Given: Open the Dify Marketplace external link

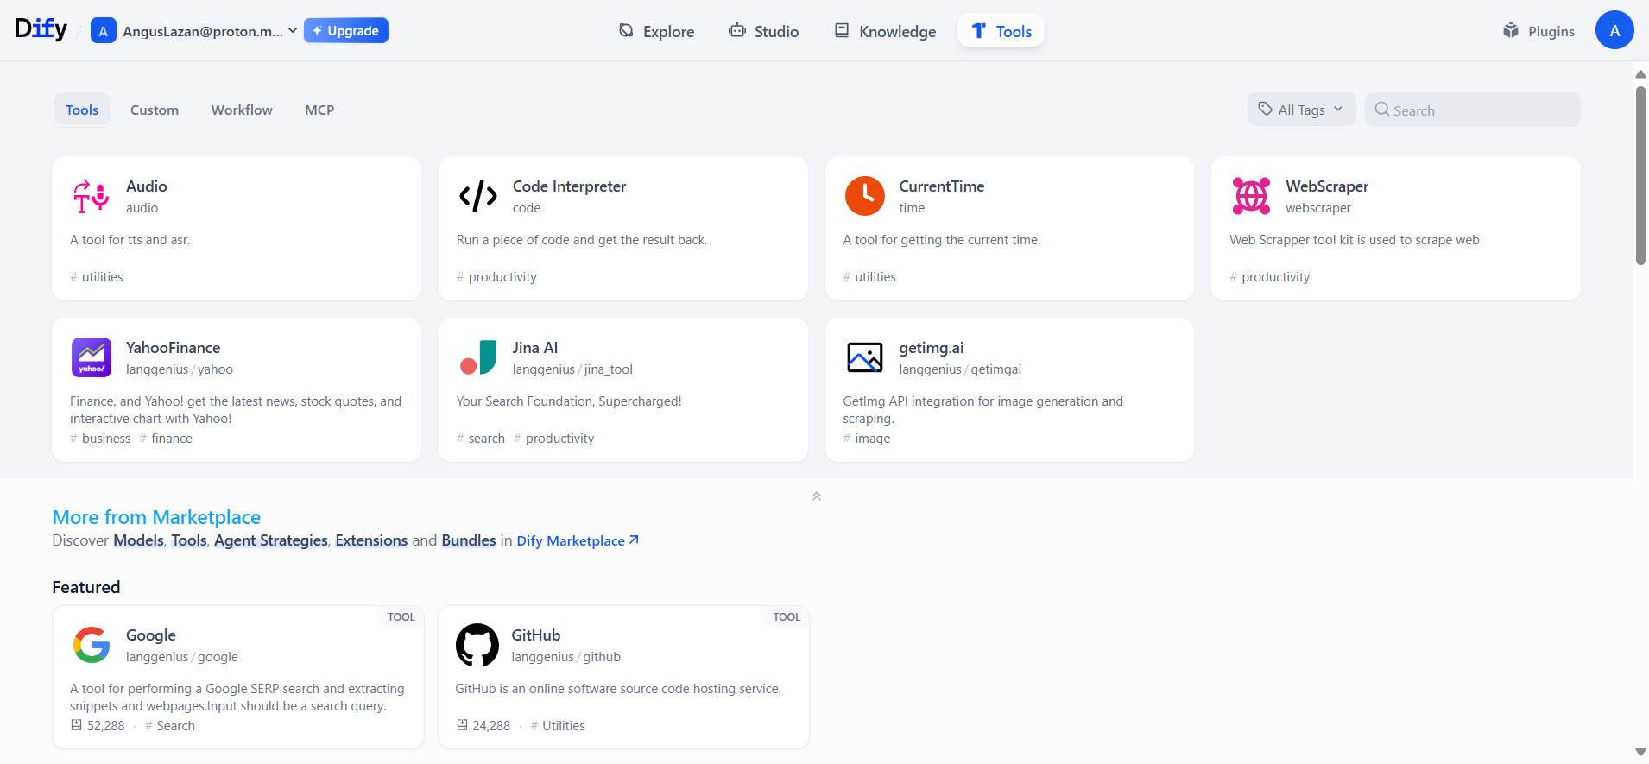Looking at the screenshot, I should click(578, 540).
